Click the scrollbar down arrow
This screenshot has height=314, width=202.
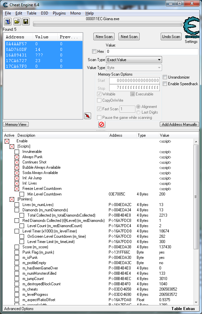coord(196,302)
